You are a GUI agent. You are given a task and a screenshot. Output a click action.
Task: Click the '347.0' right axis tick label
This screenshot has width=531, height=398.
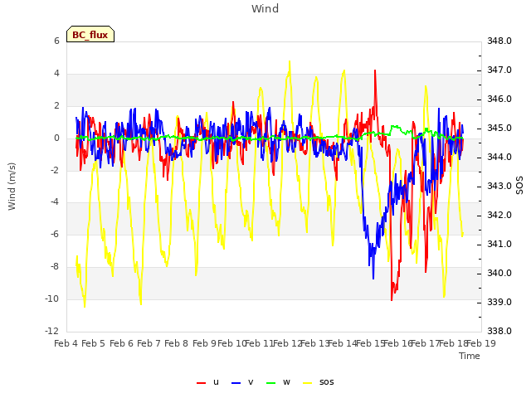499,70
